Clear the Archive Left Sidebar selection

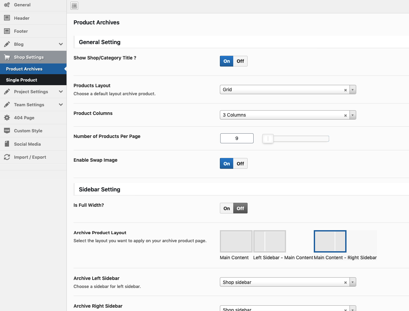coord(346,283)
